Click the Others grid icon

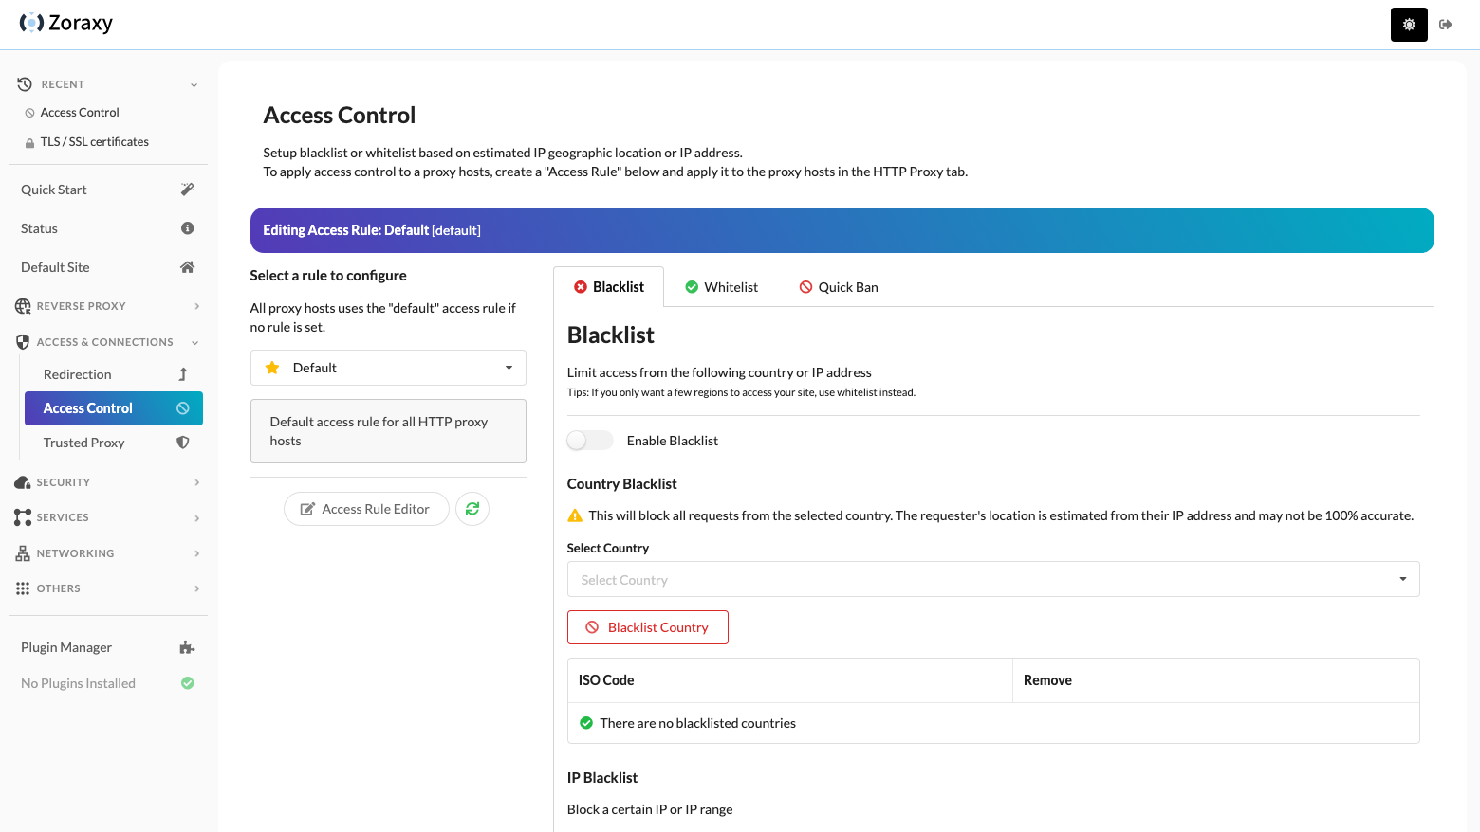[23, 588]
